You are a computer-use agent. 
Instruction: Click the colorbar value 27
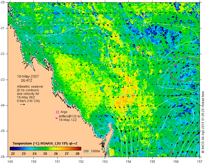pyautogui.click(x=67, y=154)
